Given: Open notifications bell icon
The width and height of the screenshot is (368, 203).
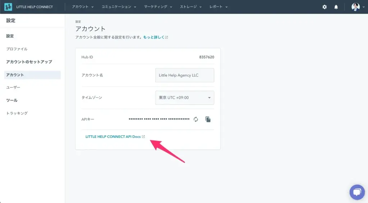Looking at the screenshot, I should click(x=336, y=7).
